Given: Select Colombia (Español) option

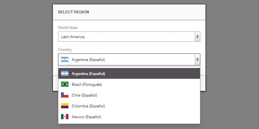Looking at the screenshot, I should coord(129,106).
